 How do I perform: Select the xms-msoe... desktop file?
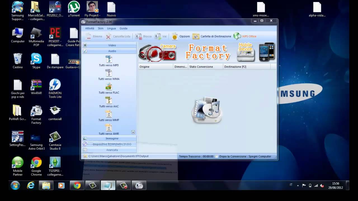[261, 9]
